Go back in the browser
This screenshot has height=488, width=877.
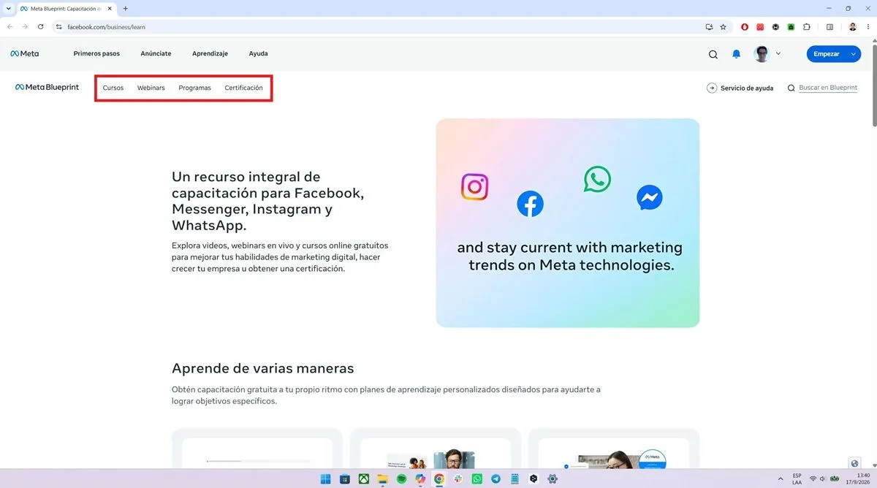(x=10, y=26)
